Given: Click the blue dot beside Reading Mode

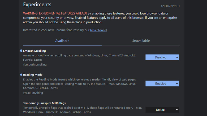Looking at the screenshot, I should [x=21, y=75].
